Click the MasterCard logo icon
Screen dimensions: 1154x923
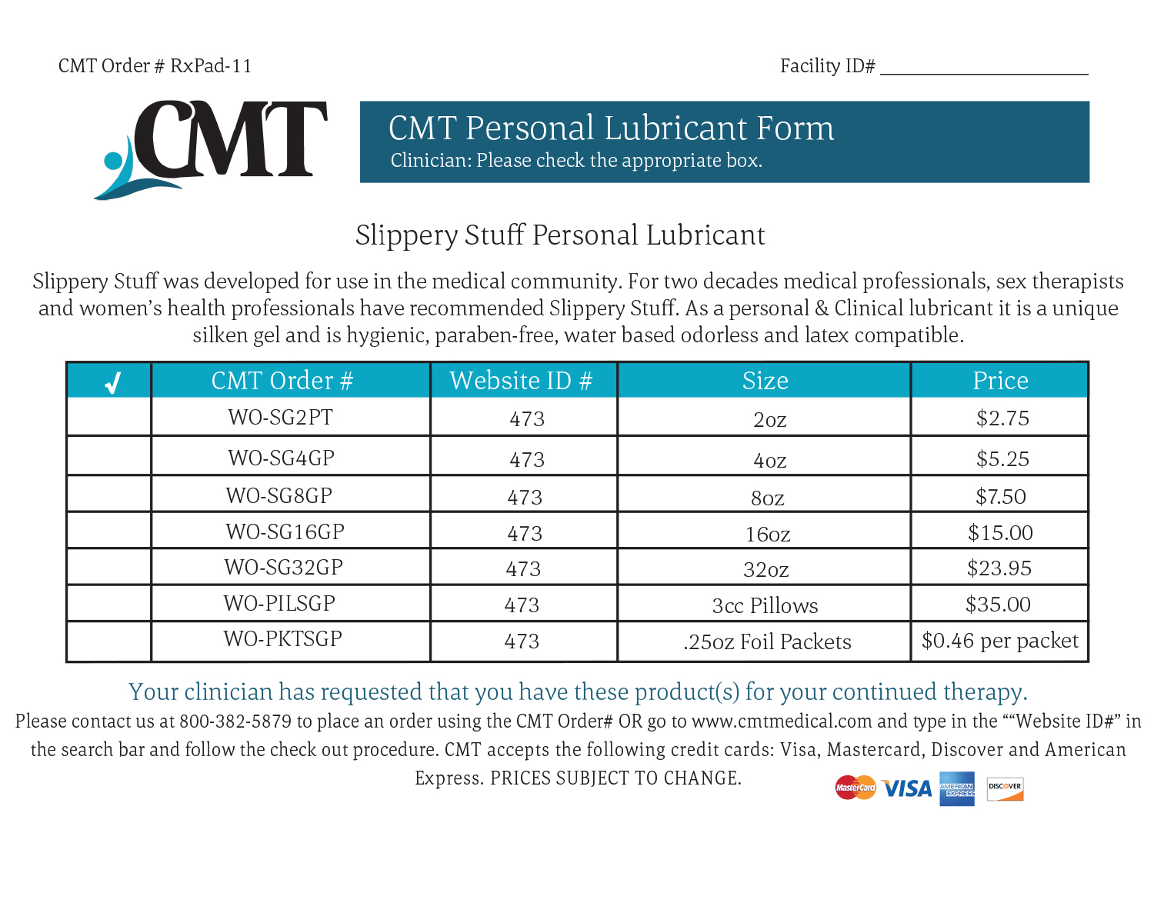pos(855,788)
